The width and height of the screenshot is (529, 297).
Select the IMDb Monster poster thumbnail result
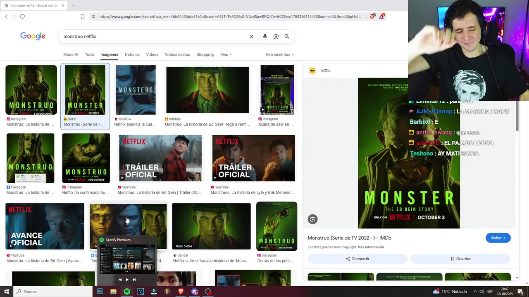tap(85, 90)
